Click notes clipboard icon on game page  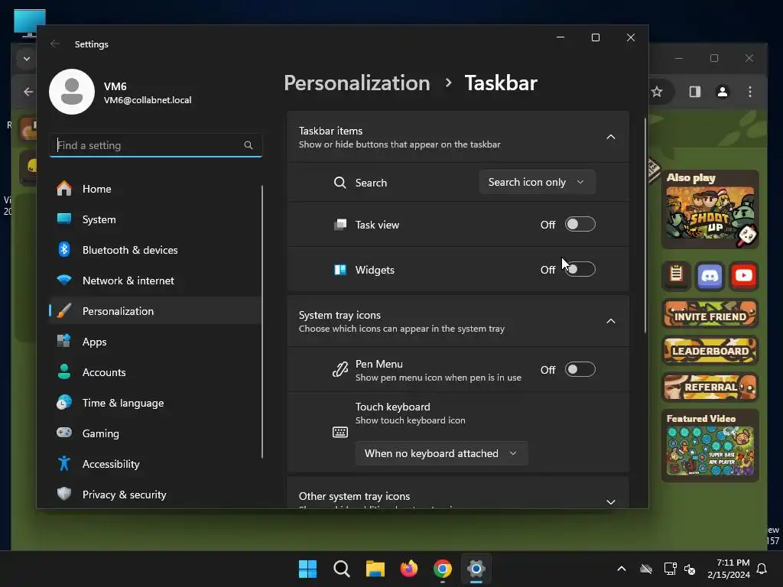676,275
